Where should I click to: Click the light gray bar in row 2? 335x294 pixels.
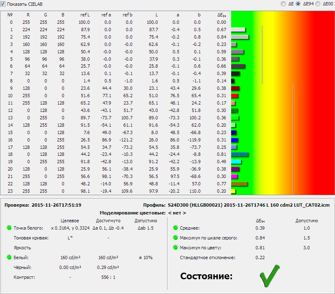[x=240, y=37]
